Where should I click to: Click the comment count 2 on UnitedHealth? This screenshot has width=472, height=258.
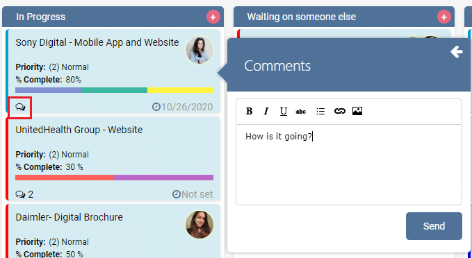(x=31, y=195)
